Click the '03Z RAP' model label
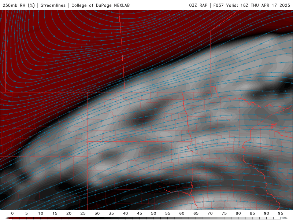The image size is (293, 220). pyautogui.click(x=198, y=5)
